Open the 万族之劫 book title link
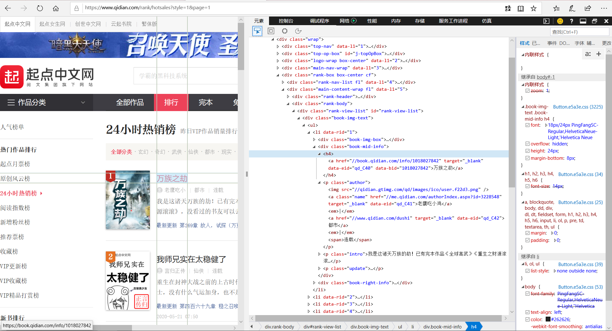 click(x=172, y=179)
